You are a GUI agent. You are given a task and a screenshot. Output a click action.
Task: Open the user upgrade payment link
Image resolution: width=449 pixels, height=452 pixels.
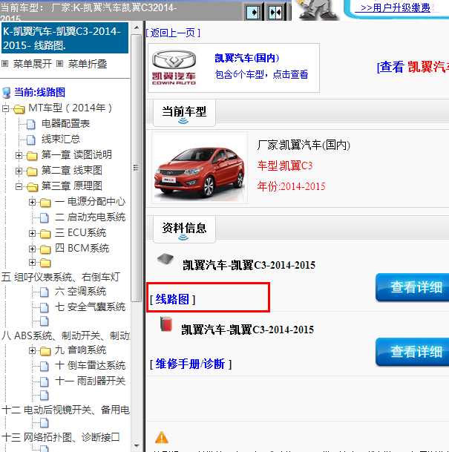(x=395, y=7)
